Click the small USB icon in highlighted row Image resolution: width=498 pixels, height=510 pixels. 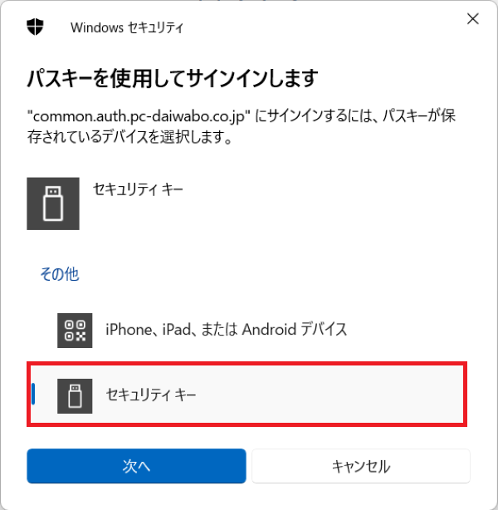coord(75,396)
